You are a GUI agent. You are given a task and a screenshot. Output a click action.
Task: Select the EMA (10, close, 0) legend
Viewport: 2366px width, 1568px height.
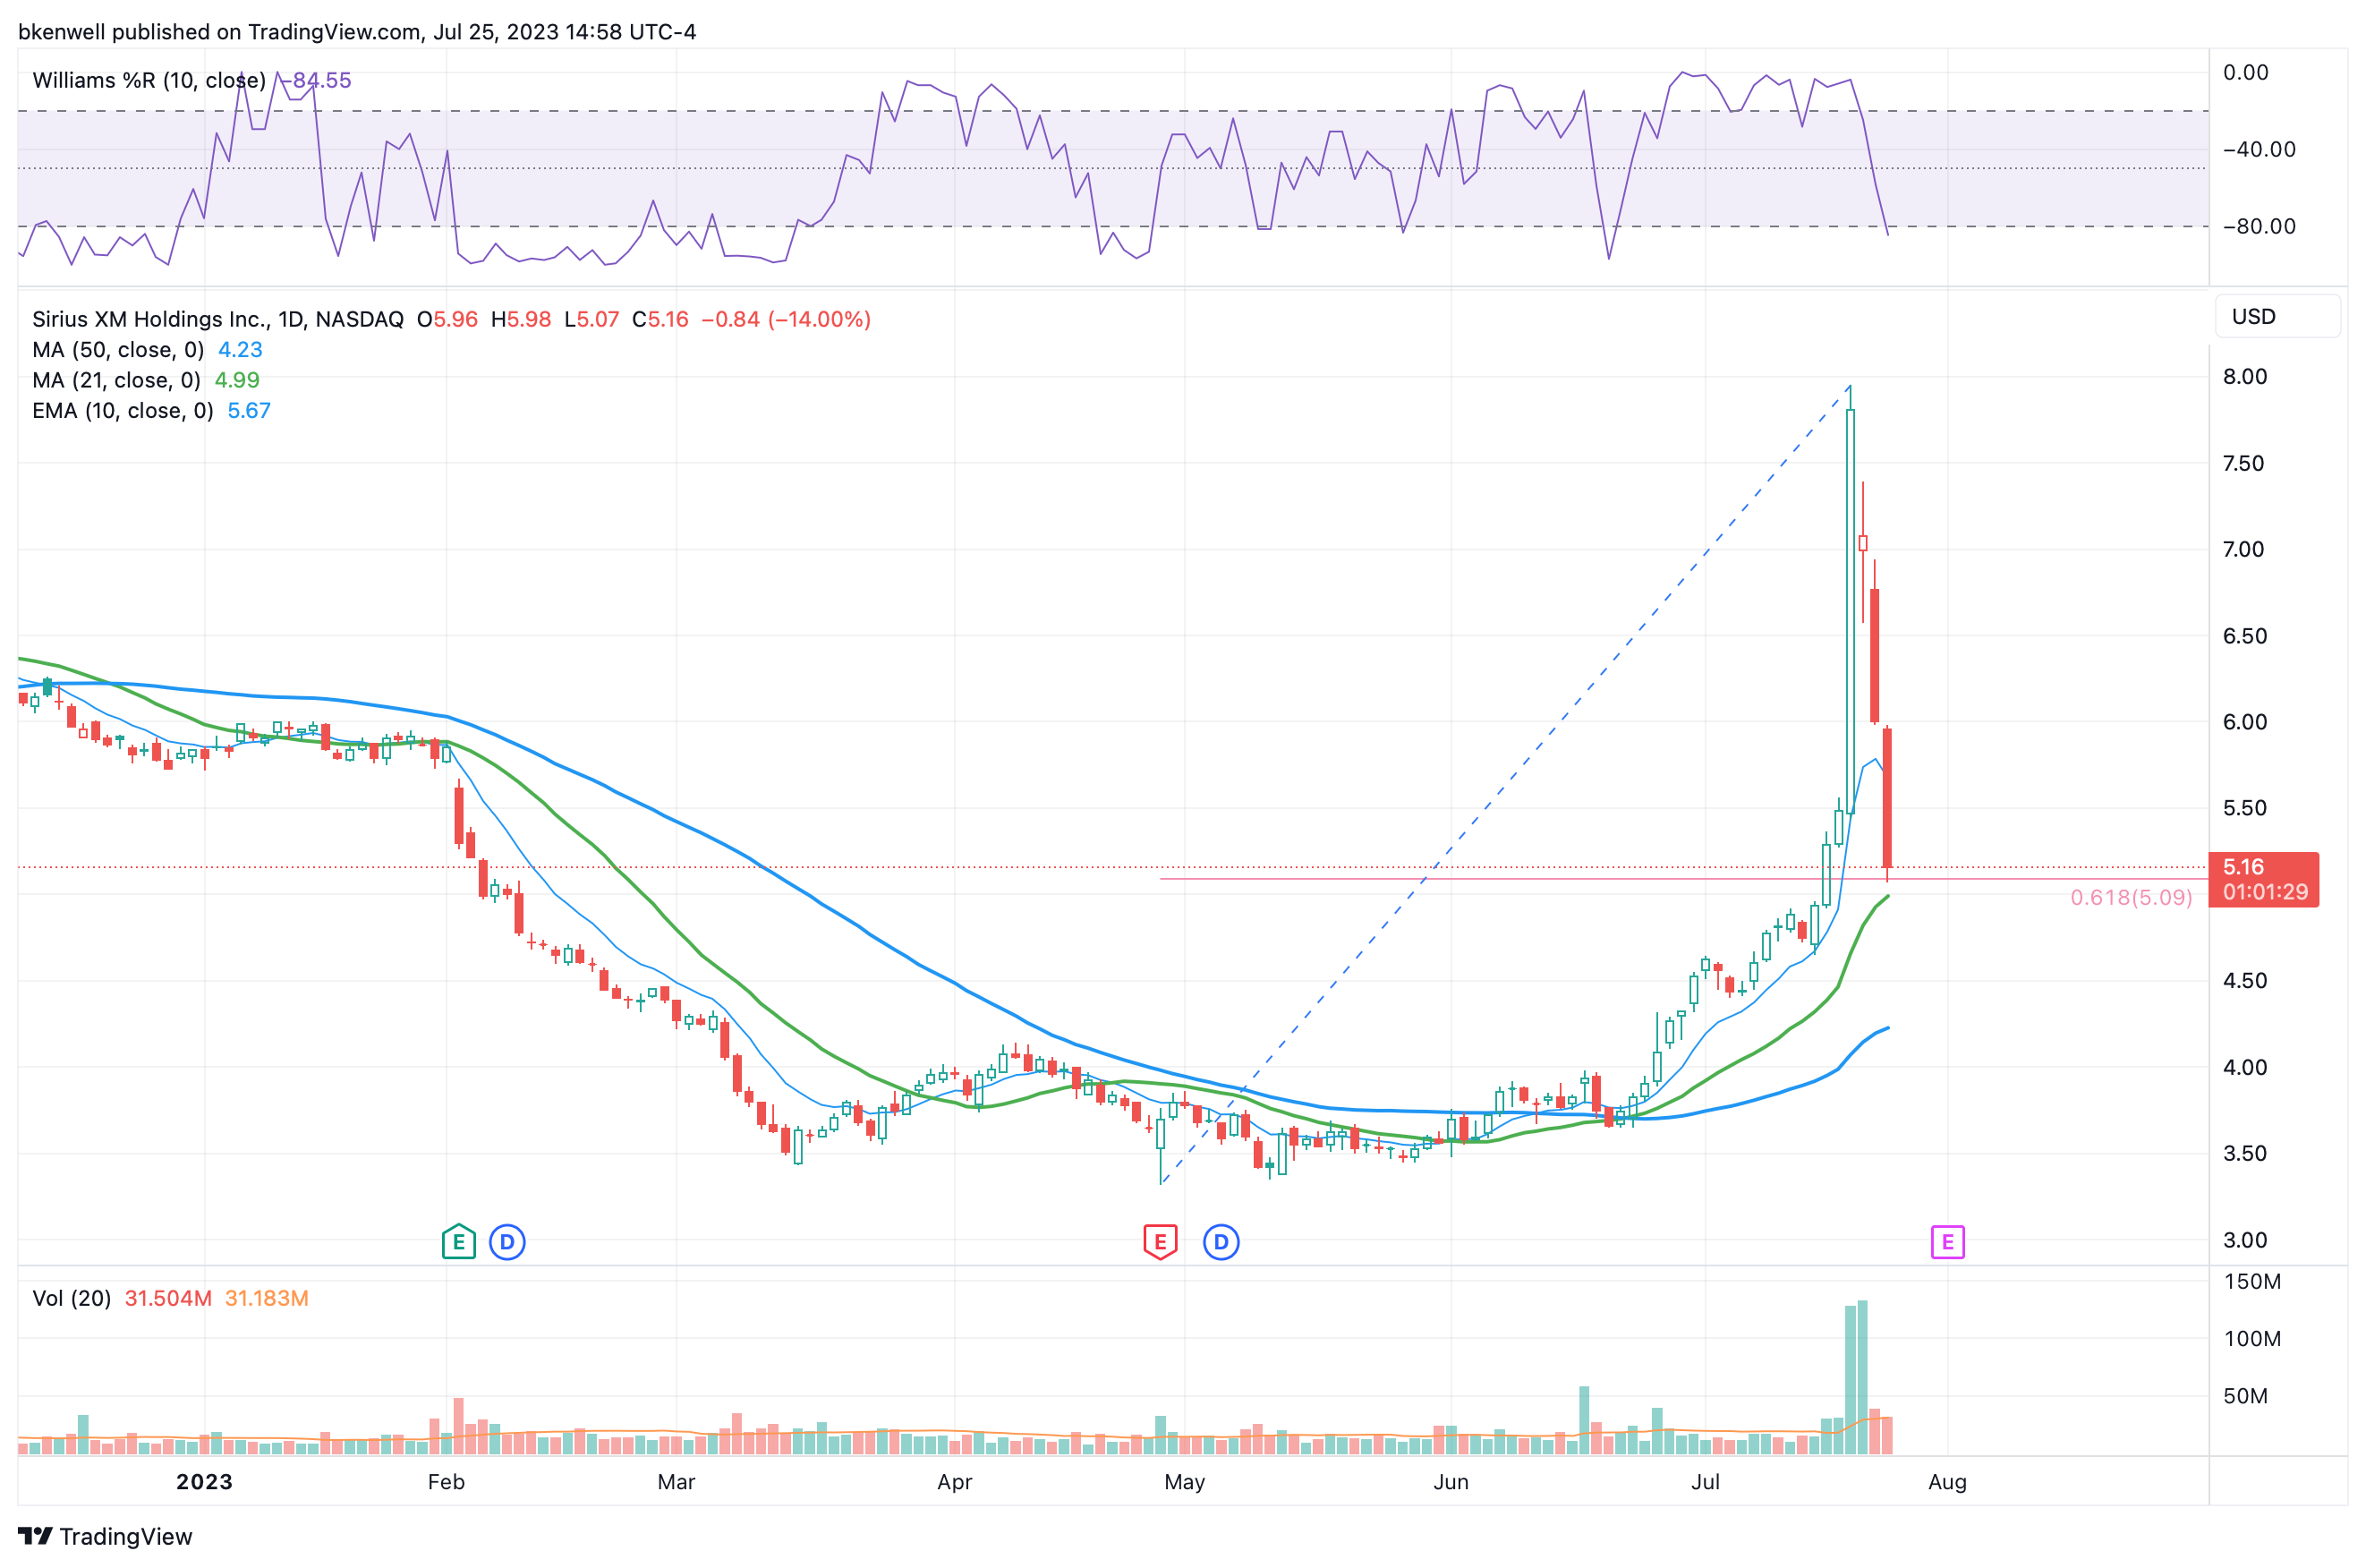[x=122, y=411]
